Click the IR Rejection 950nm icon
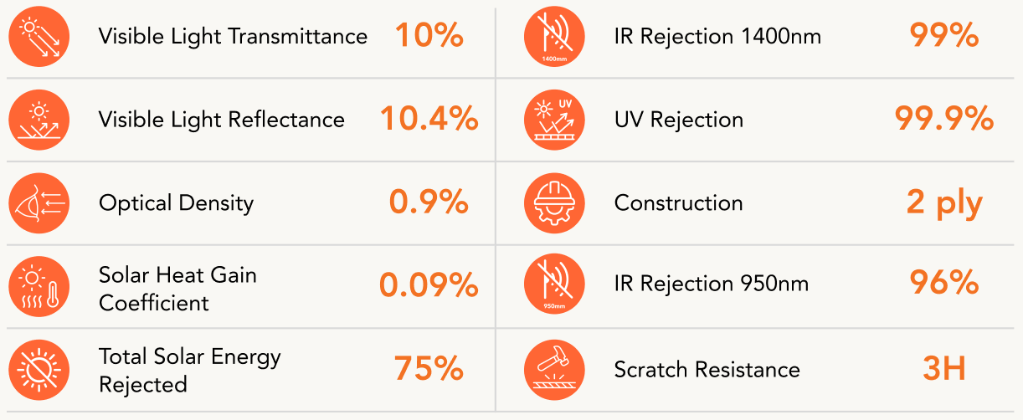The image size is (1023, 420). click(x=555, y=286)
